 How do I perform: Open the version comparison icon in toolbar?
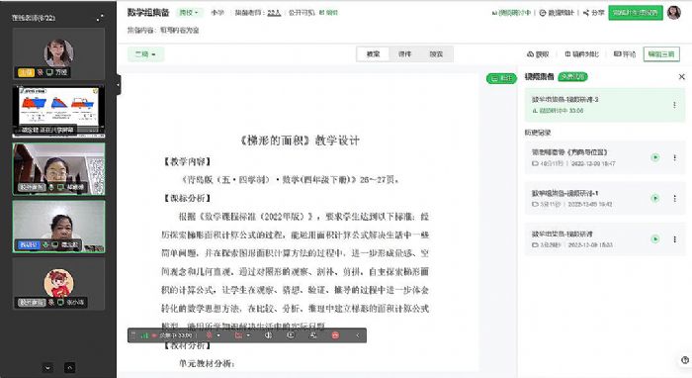pyautogui.click(x=567, y=53)
